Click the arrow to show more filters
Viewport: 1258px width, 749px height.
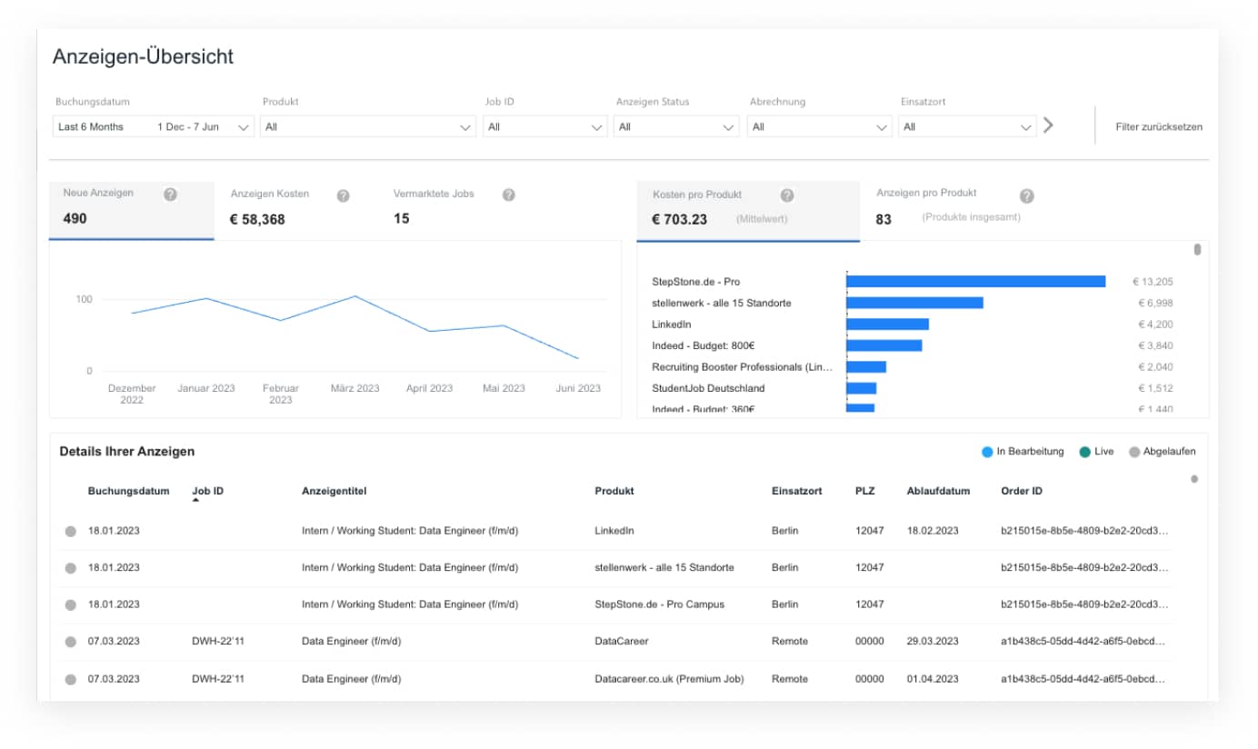pyautogui.click(x=1048, y=125)
